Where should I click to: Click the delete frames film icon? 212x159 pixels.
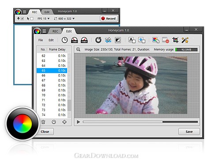(166, 40)
